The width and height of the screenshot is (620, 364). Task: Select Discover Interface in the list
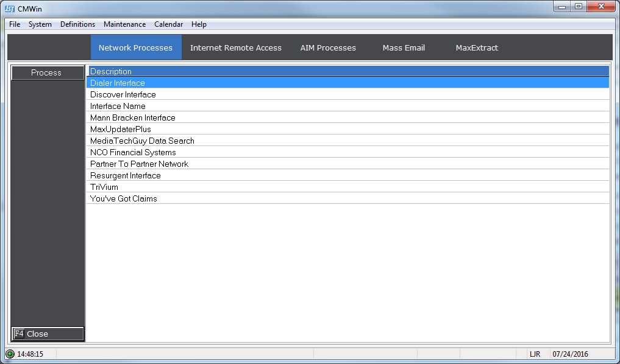click(x=123, y=94)
